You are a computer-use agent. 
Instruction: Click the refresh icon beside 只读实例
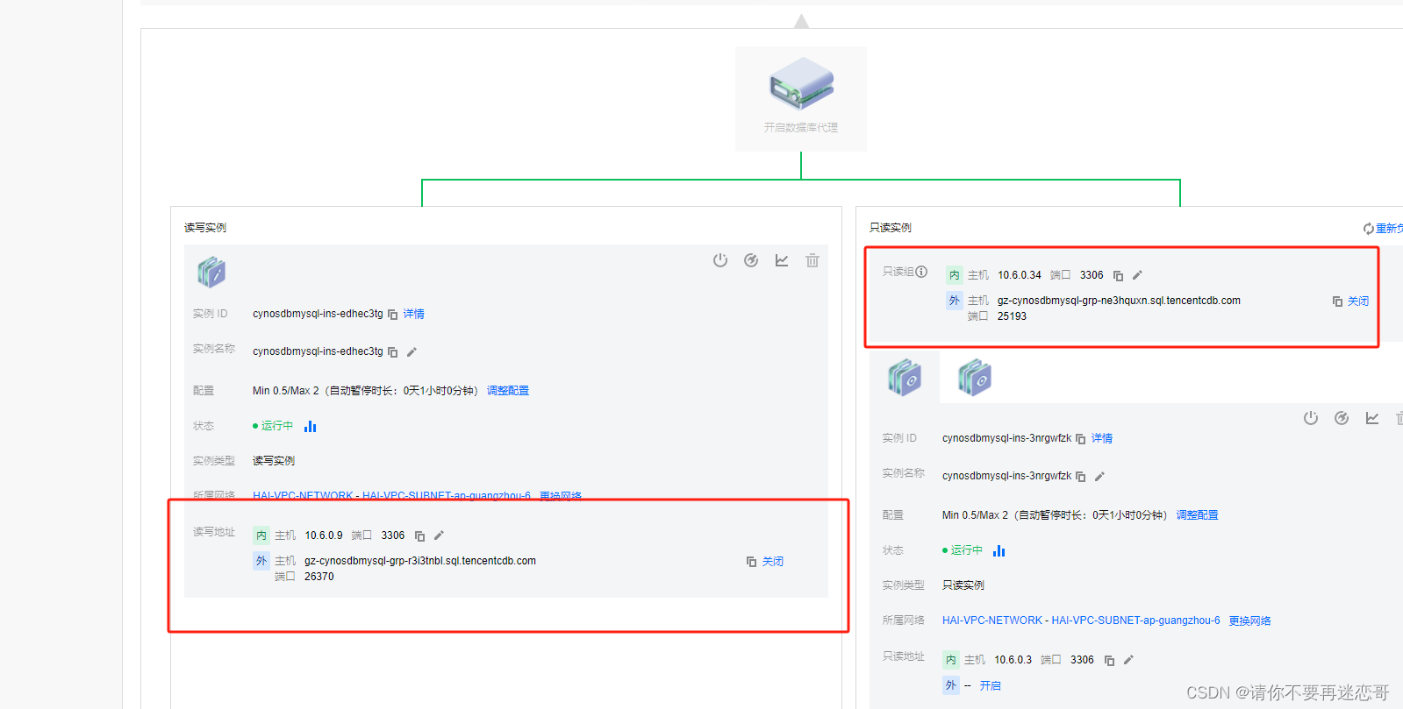1369,229
